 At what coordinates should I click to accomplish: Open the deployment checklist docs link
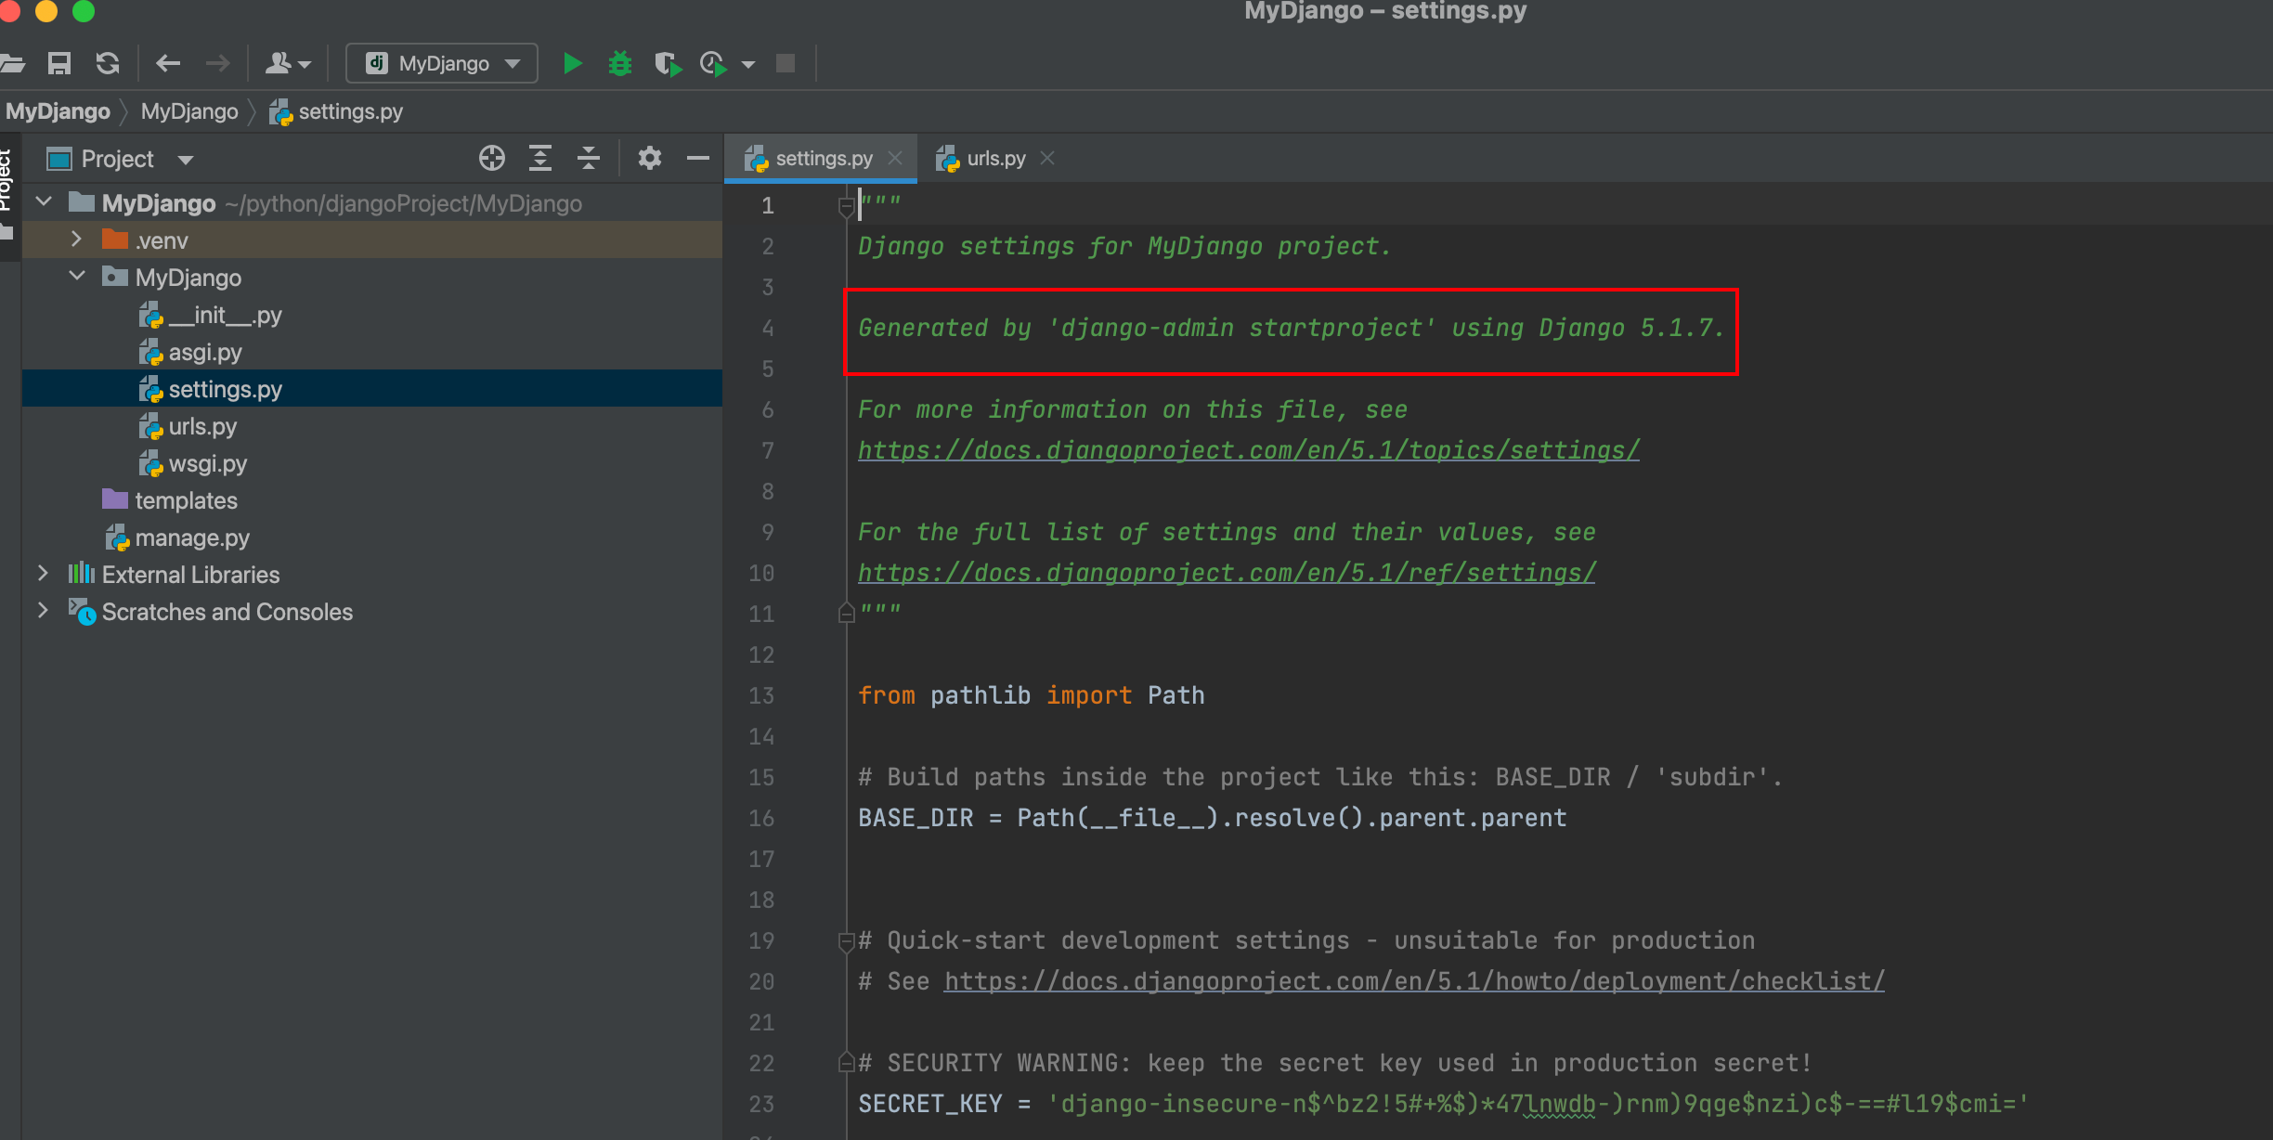[1414, 981]
